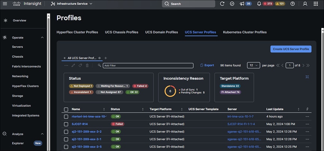Open the apps grid icon
Viewport: 324px width, 151px height.
(x=316, y=4)
